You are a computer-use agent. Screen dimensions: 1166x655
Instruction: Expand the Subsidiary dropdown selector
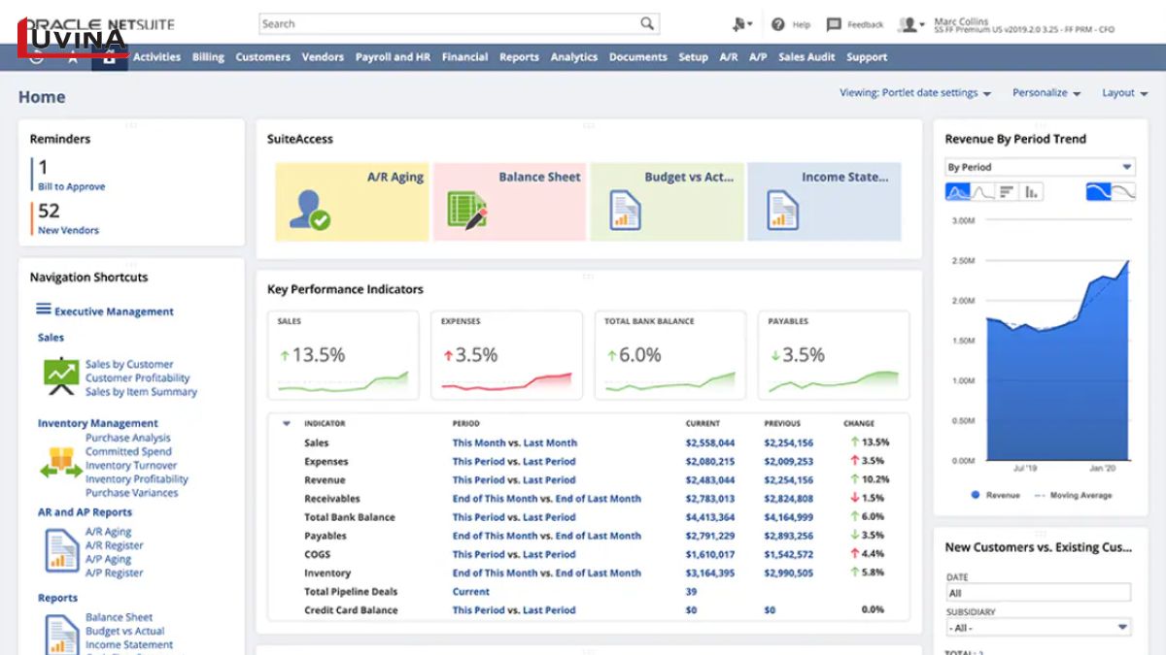(x=1122, y=628)
